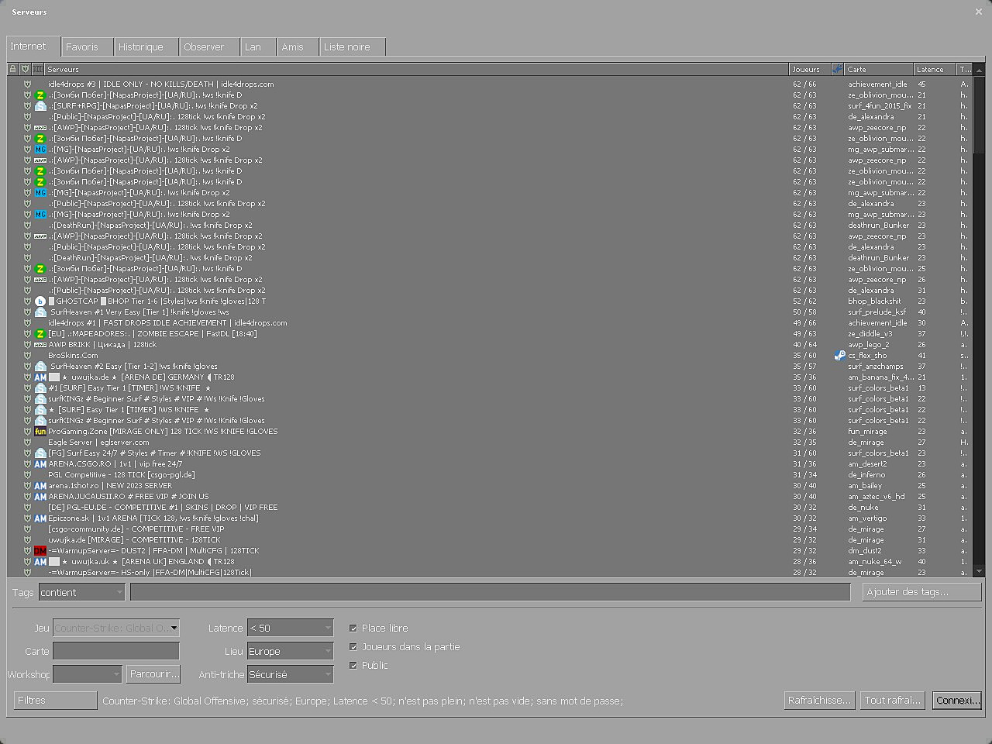
Task: Click the AM icon beside Epiczone.sk 1v1 ARENA
Action: [40, 518]
